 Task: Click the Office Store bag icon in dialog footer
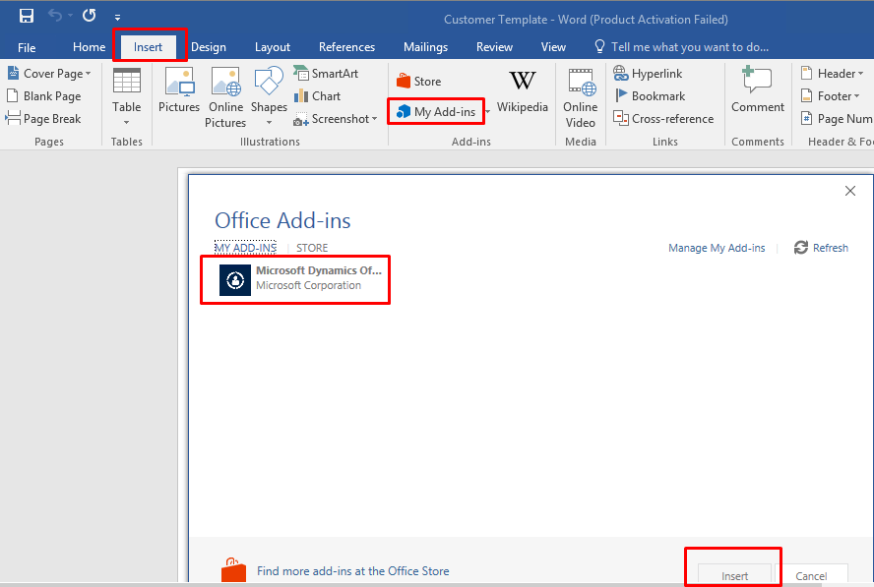click(x=233, y=569)
